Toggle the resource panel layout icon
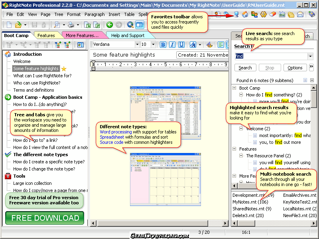Image resolution: width=319 pixels, height=239 pixels. [139, 25]
